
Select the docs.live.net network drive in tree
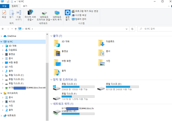(25, 88)
